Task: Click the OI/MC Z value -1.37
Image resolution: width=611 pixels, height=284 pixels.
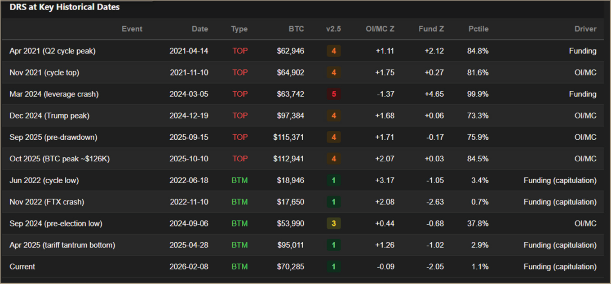Action: tap(385, 94)
